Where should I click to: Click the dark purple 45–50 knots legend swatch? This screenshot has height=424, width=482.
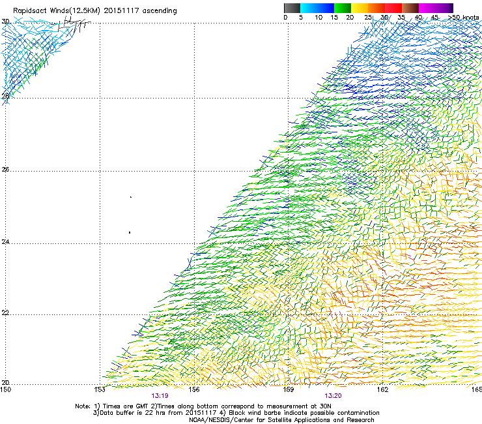coord(444,8)
